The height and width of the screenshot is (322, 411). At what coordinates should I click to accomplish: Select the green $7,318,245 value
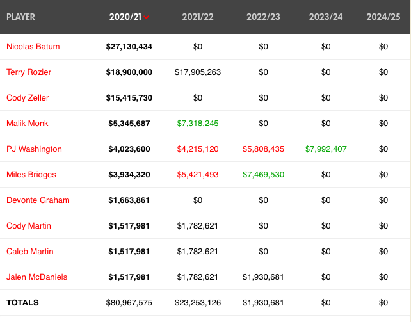(x=198, y=124)
